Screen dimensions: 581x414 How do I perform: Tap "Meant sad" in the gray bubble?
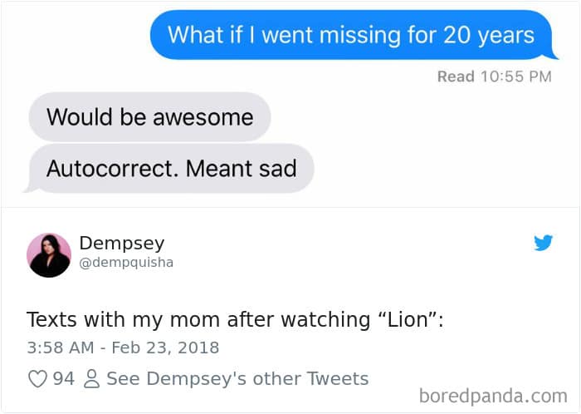(242, 169)
